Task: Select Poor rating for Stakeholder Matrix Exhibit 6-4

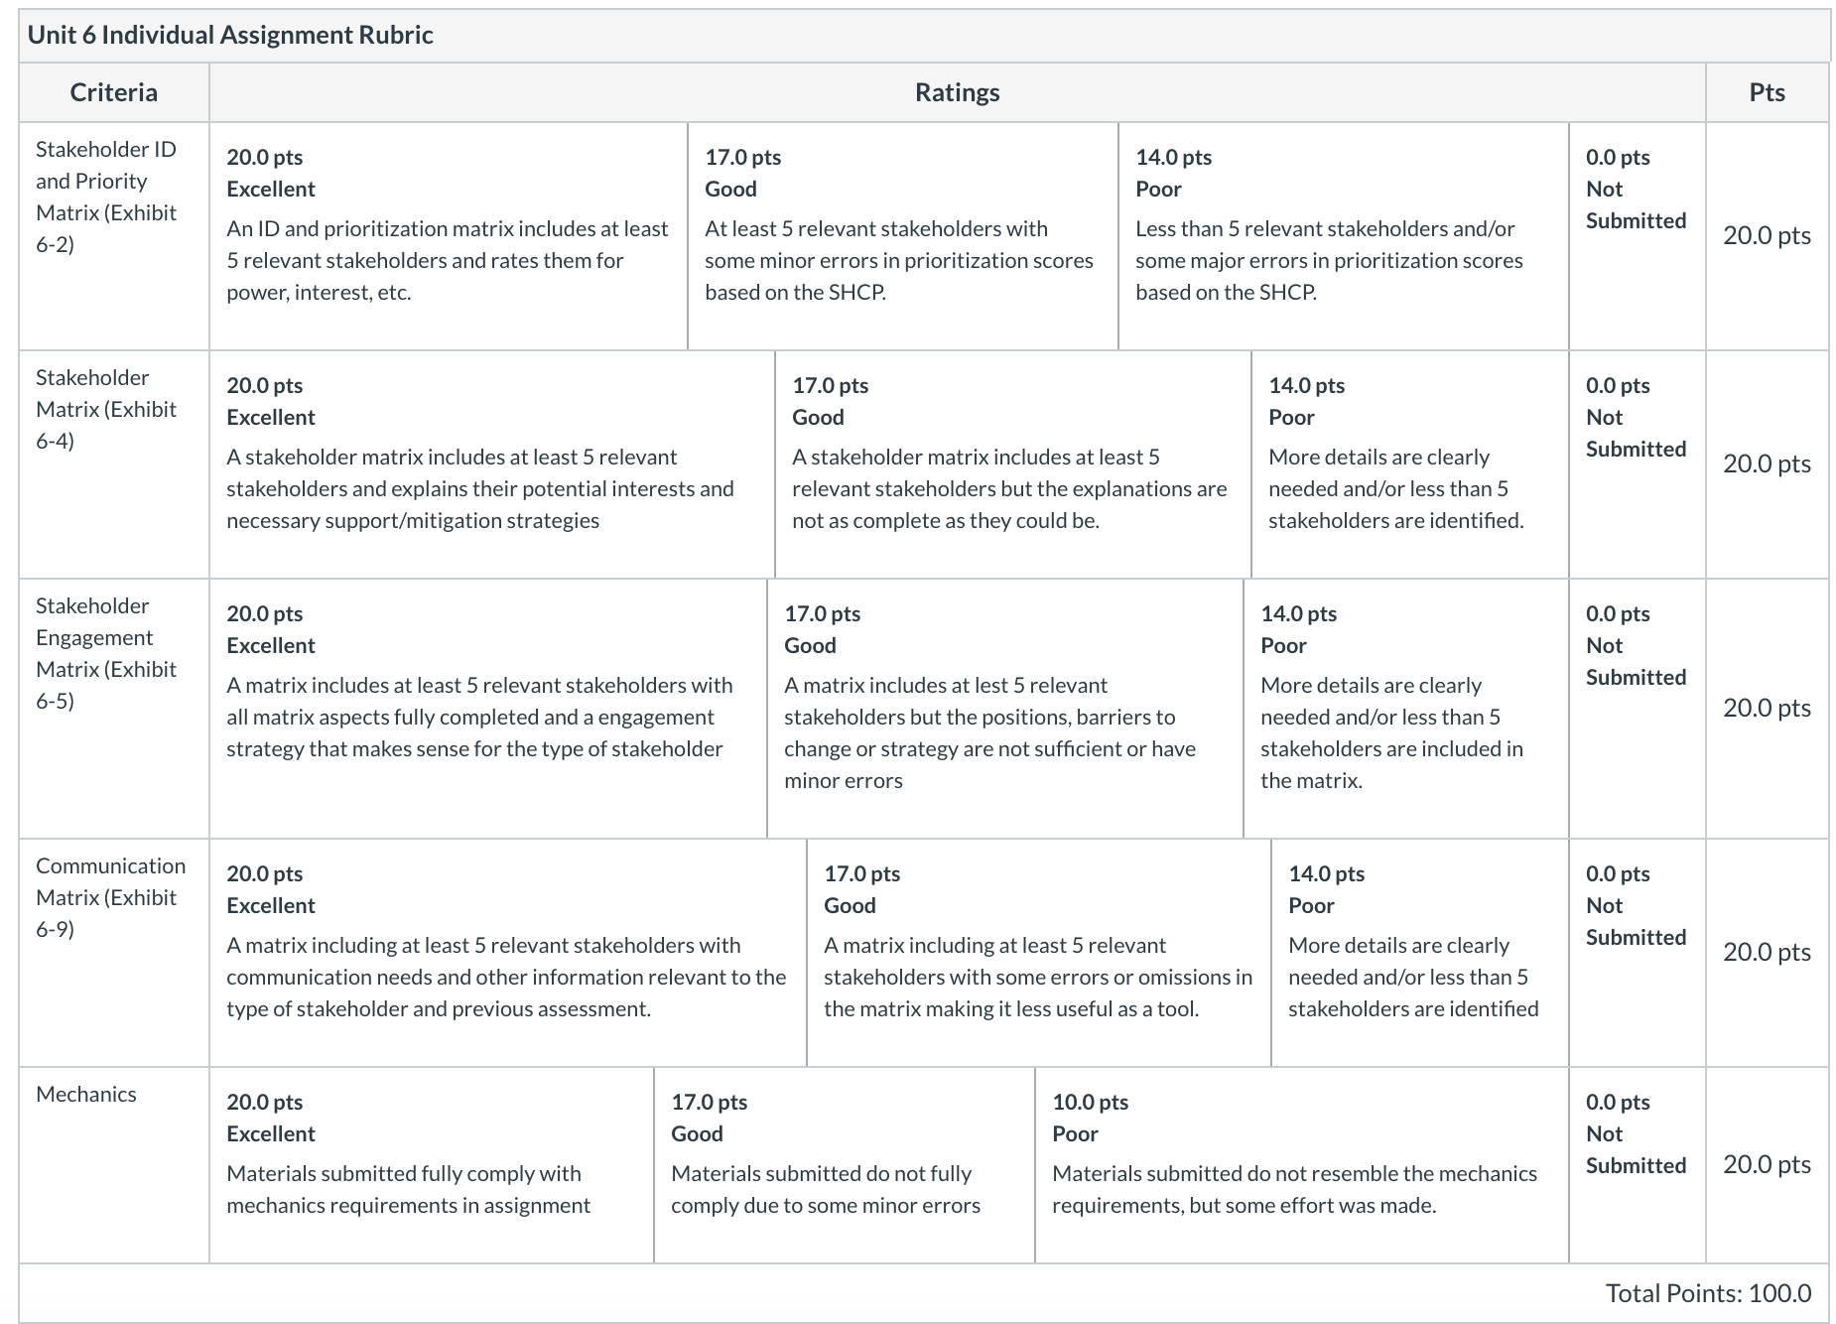Action: pos(1410,464)
